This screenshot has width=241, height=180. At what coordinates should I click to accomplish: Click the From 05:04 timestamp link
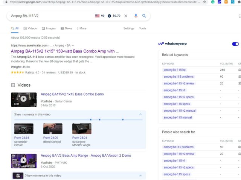click(79, 138)
